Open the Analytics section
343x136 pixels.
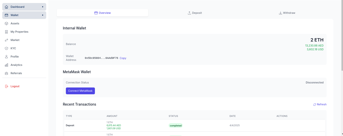point(24,65)
